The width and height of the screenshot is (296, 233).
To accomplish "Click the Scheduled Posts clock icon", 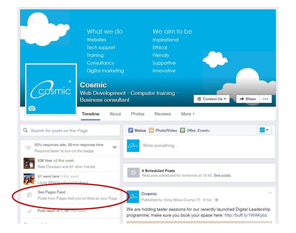I will 133,172.
